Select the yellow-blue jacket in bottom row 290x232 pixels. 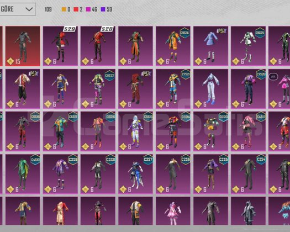[23, 211]
